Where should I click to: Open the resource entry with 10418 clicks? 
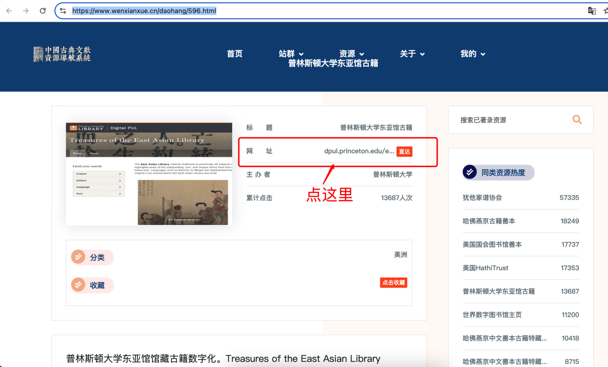click(505, 338)
